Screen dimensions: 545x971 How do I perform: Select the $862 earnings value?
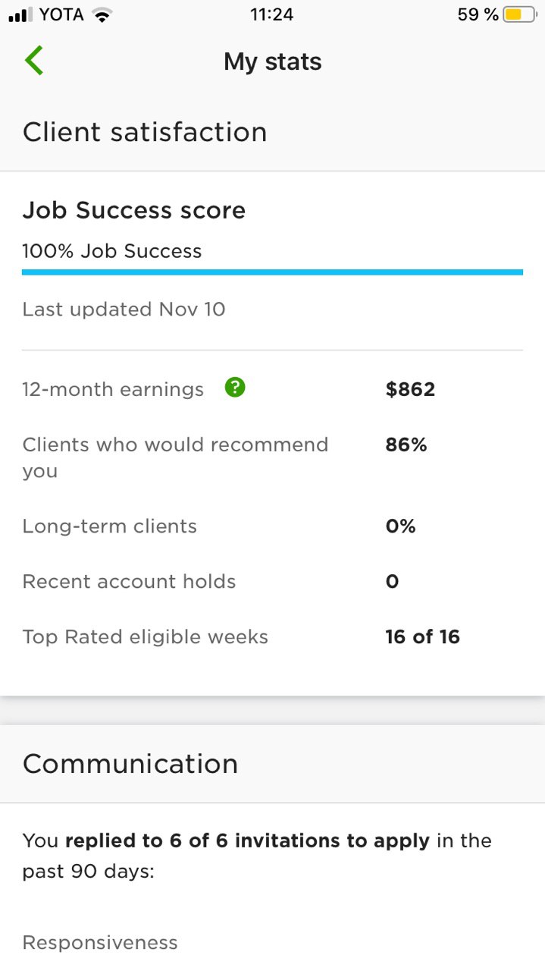coord(410,390)
